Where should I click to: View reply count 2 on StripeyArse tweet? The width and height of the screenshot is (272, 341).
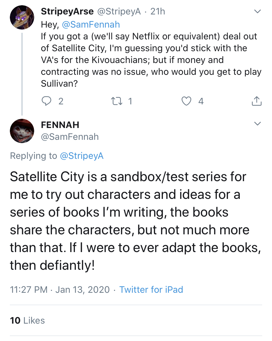click(x=61, y=101)
